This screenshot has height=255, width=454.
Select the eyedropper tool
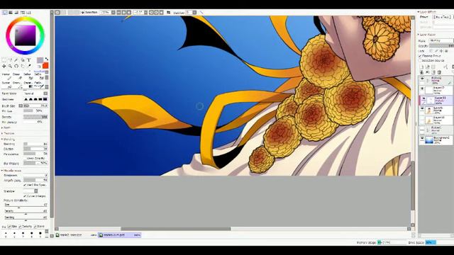tap(28, 66)
